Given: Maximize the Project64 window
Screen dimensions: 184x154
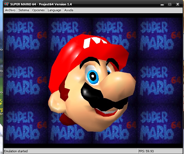Looking at the screenshot, I should 169,4.
